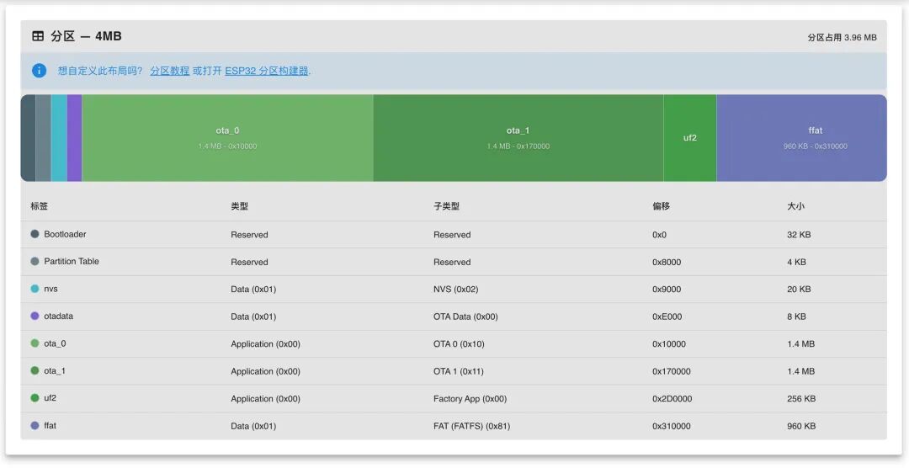
Task: Click the 0x2D0000 offset value
Action: 672,399
